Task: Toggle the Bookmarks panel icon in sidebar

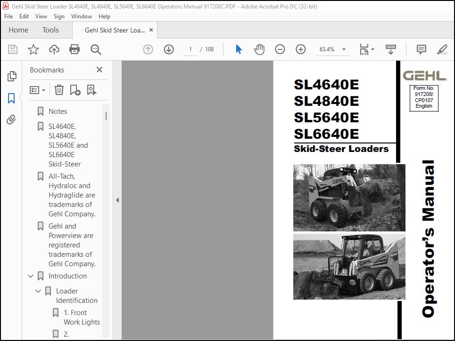Action: tap(11, 98)
